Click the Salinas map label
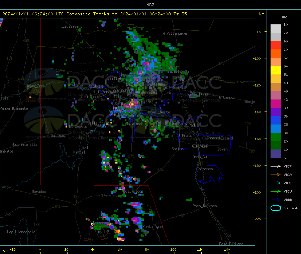 [58, 136]
